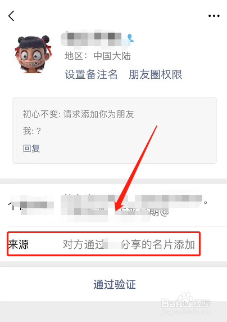Click the 来源 label
The height and width of the screenshot is (322, 227).
click(x=19, y=244)
